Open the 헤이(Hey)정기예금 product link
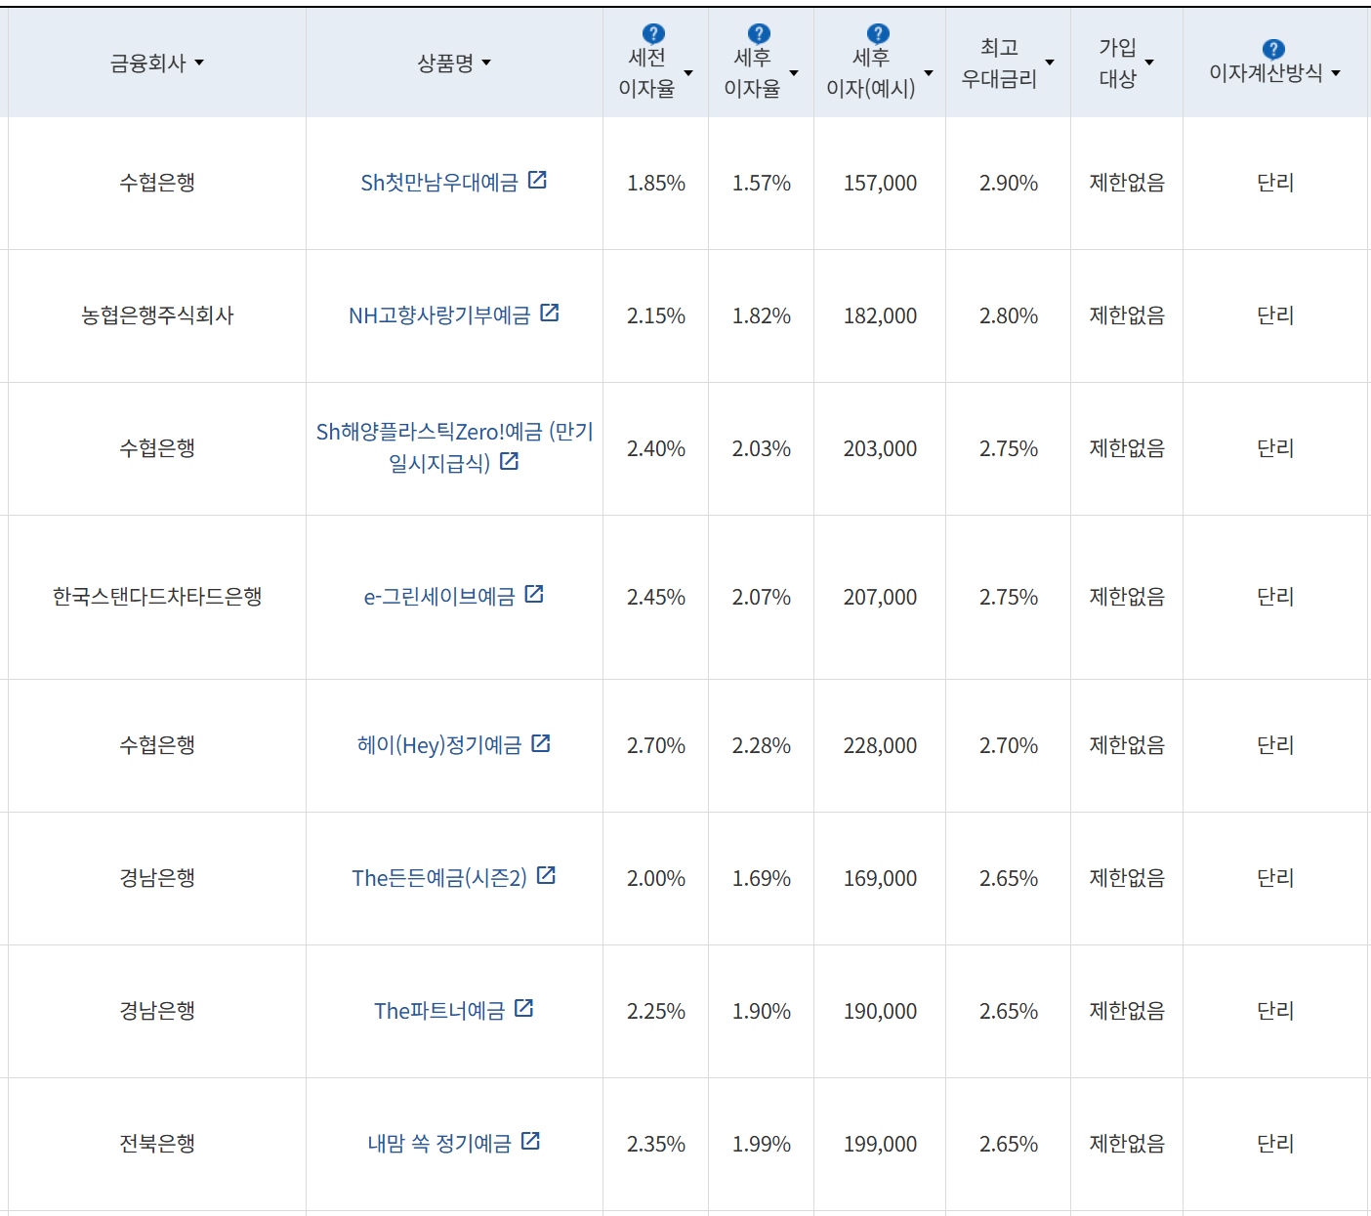The height and width of the screenshot is (1216, 1371). (x=439, y=745)
